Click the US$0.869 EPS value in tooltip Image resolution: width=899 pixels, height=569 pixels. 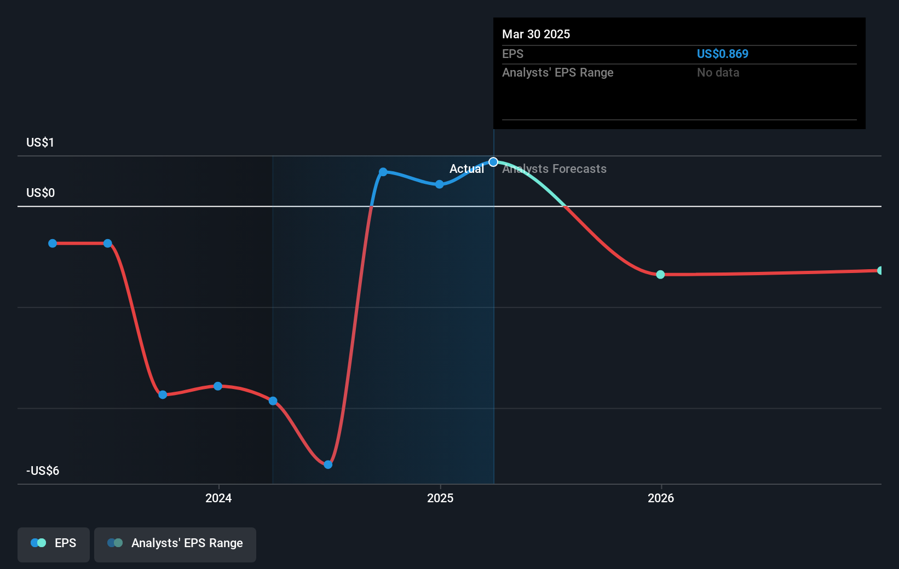(x=722, y=54)
